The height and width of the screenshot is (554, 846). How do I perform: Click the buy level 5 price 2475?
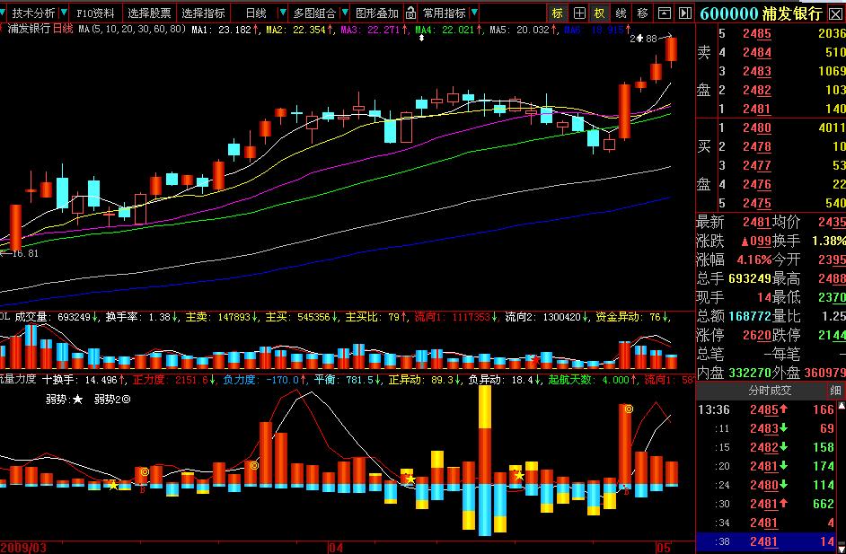756,203
